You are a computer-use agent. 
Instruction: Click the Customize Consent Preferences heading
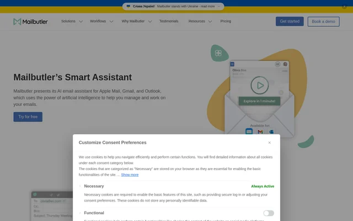coord(113,143)
